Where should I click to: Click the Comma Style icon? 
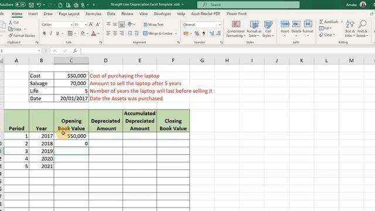[x=203, y=33]
